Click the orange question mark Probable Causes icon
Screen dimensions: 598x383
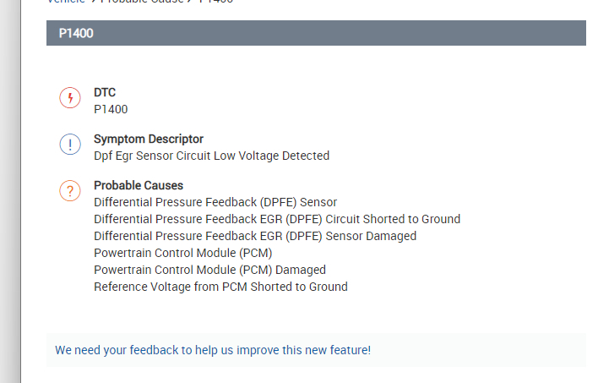pos(70,191)
